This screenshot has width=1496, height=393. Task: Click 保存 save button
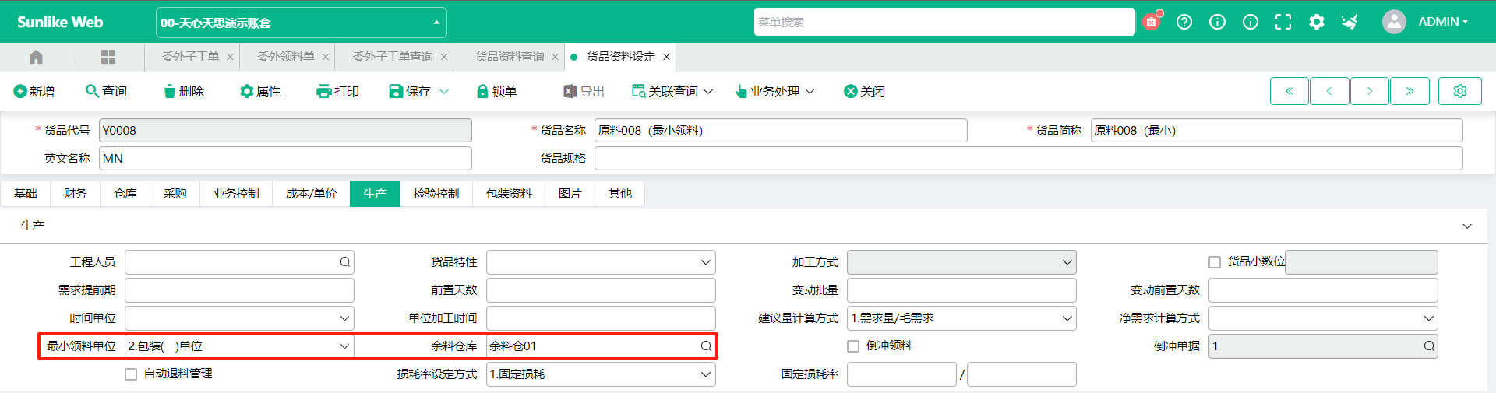click(410, 91)
